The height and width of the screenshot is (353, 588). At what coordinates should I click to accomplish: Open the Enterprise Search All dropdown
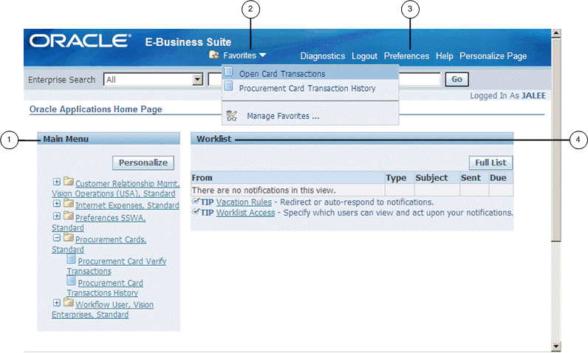click(197, 80)
